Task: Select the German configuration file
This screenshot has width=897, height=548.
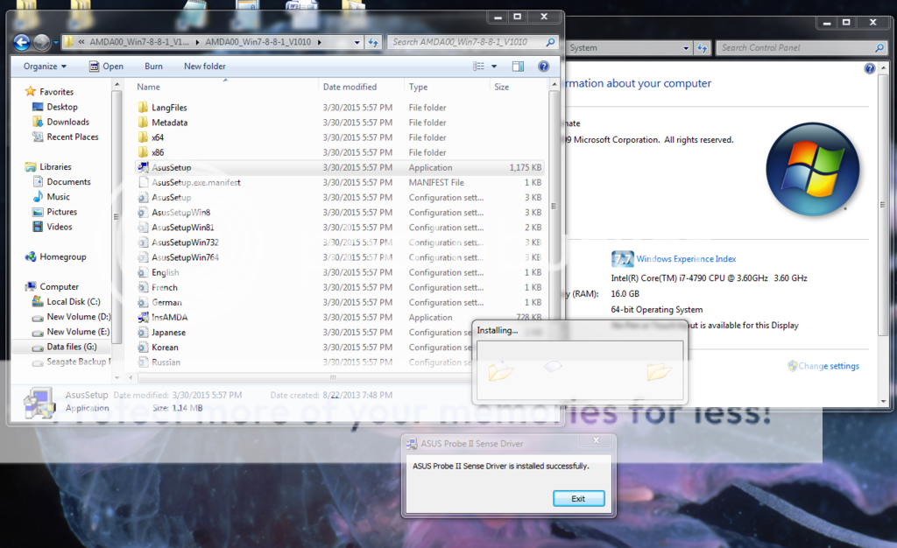Action: tap(166, 302)
